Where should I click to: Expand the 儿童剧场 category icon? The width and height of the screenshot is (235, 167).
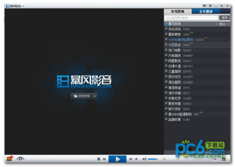166,71
